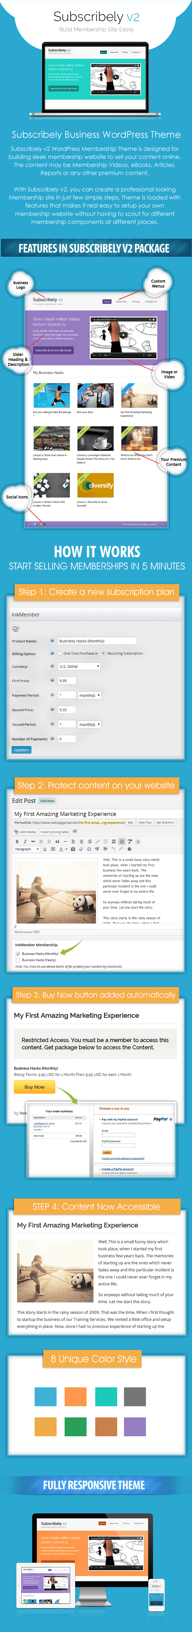The height and width of the screenshot is (1632, 192).
Task: Click the yellow Buy Now button
Action: click(34, 1087)
